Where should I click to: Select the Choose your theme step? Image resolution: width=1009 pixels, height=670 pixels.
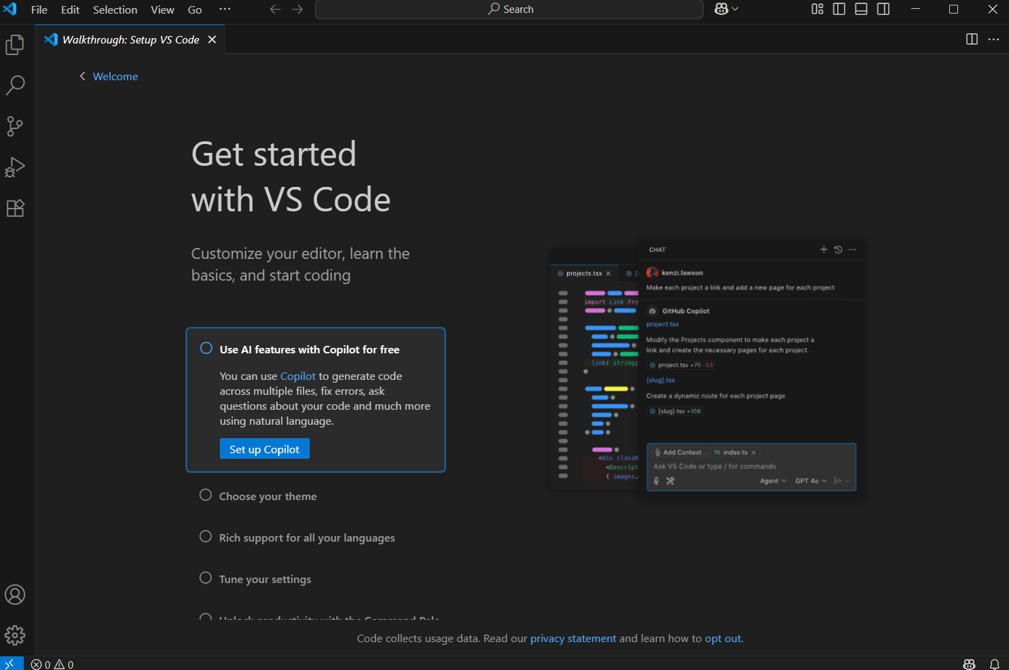(x=268, y=496)
